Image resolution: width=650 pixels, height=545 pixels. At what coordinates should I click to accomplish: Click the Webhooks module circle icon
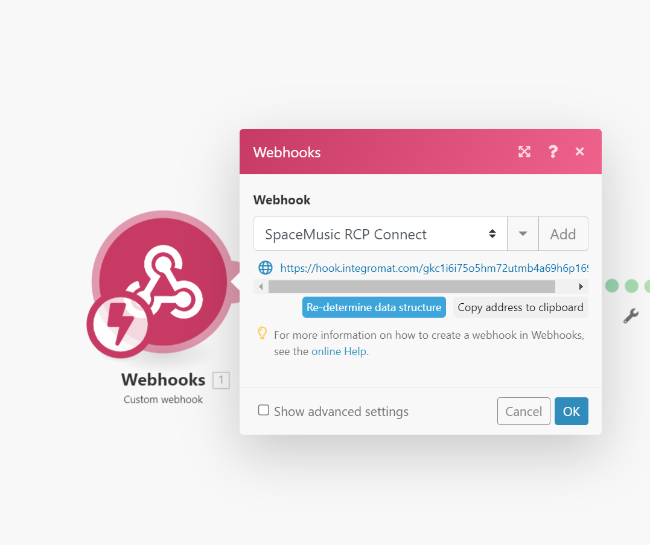pyautogui.click(x=163, y=282)
